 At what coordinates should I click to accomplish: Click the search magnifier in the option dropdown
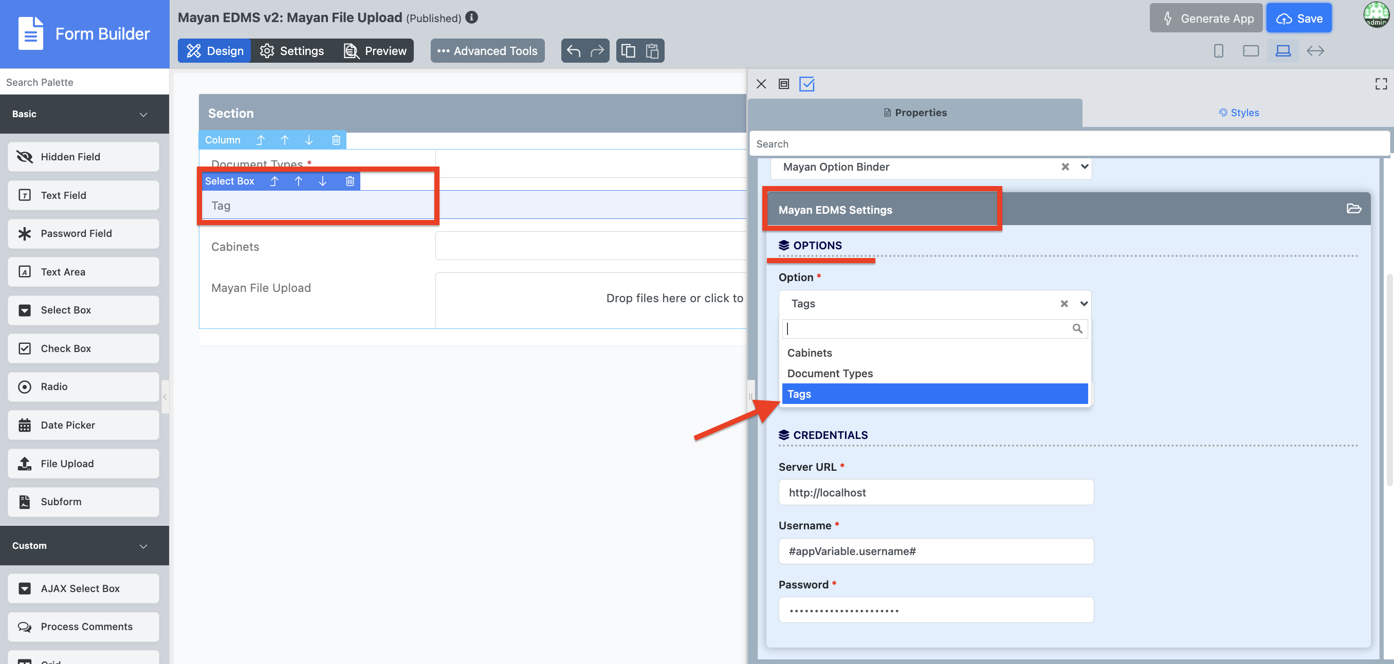coord(1077,328)
